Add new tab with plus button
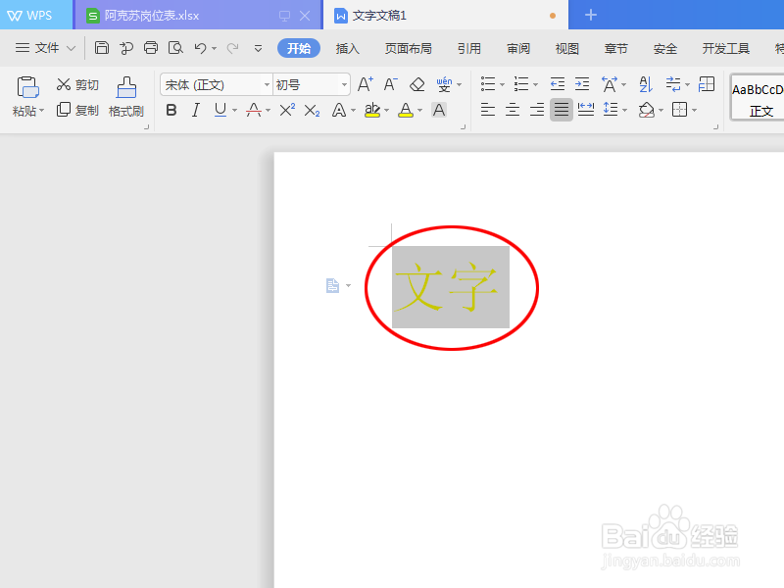Image resolution: width=784 pixels, height=588 pixels. pyautogui.click(x=591, y=15)
